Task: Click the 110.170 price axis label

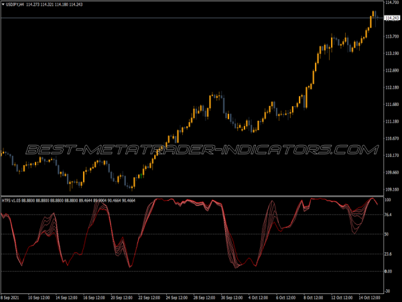Action: [392, 156]
